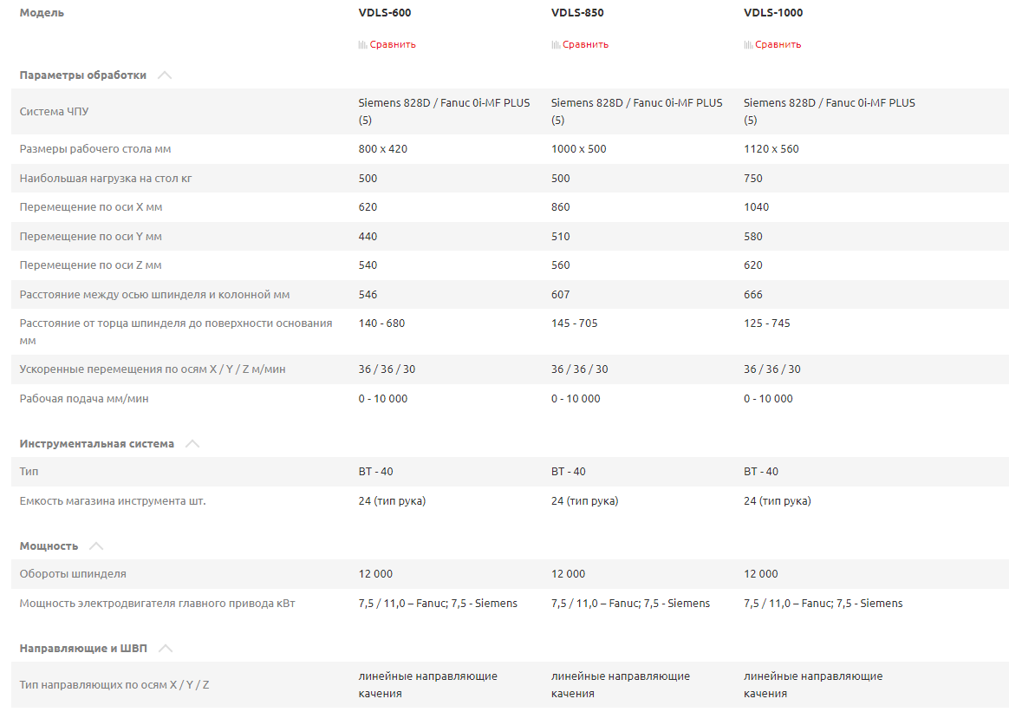Open the Сравнить link for VDLS-600
This screenshot has height=712, width=1009.
pyautogui.click(x=393, y=44)
